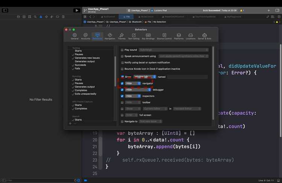Open the Server & Bots preferences pane
Image resolution: width=282 pixels, height=183 pixels.
(205, 36)
